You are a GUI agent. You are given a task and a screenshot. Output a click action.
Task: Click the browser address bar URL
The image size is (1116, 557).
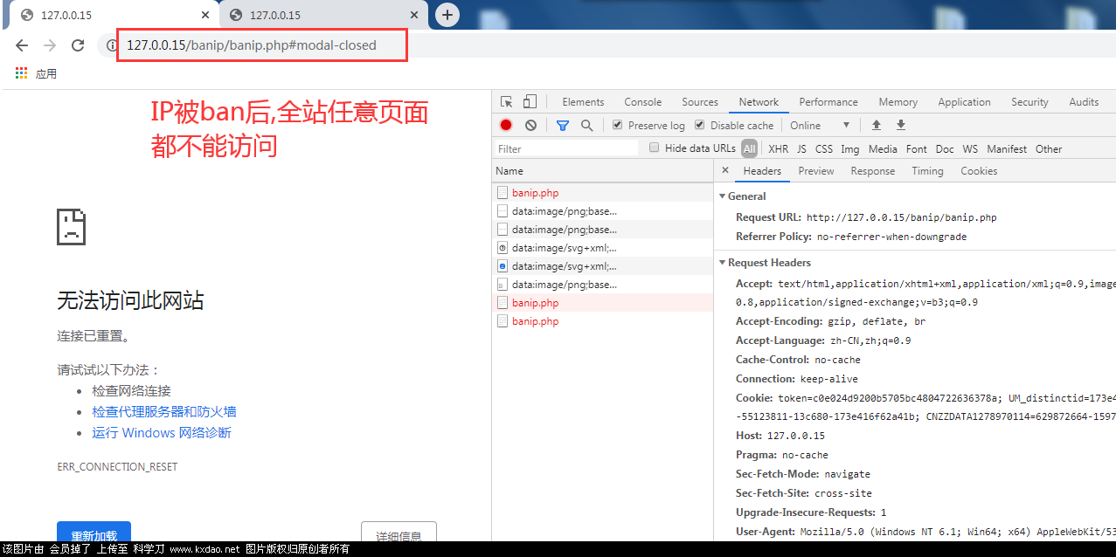pyautogui.click(x=252, y=45)
